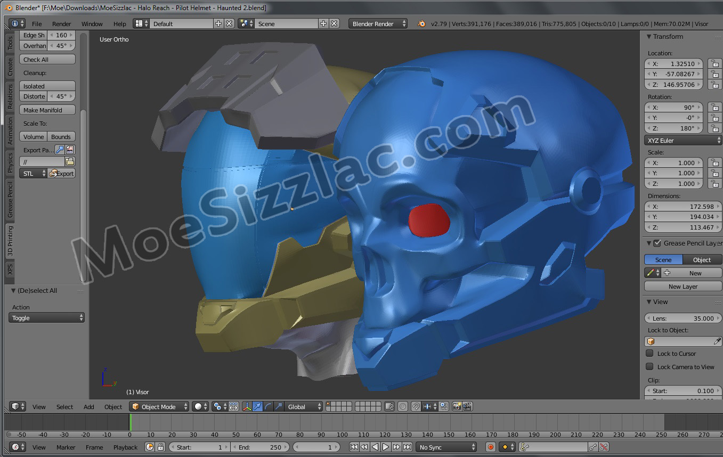This screenshot has height=457, width=723.
Task: Toggle the lock for Rotation Z
Action: coord(714,128)
